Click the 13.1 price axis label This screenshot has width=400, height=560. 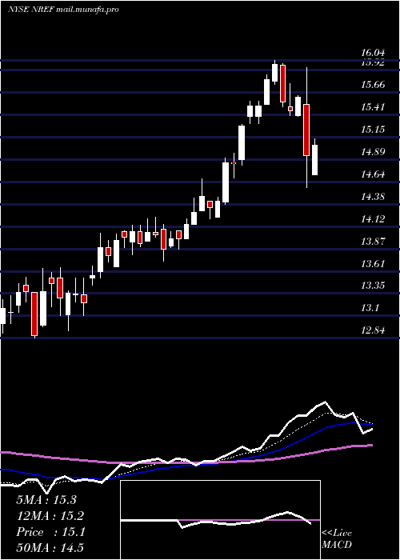click(x=370, y=308)
